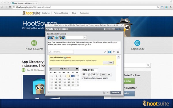Open Plans and Pricing page
Viewport: 173px width, 108px height.
point(61,13)
